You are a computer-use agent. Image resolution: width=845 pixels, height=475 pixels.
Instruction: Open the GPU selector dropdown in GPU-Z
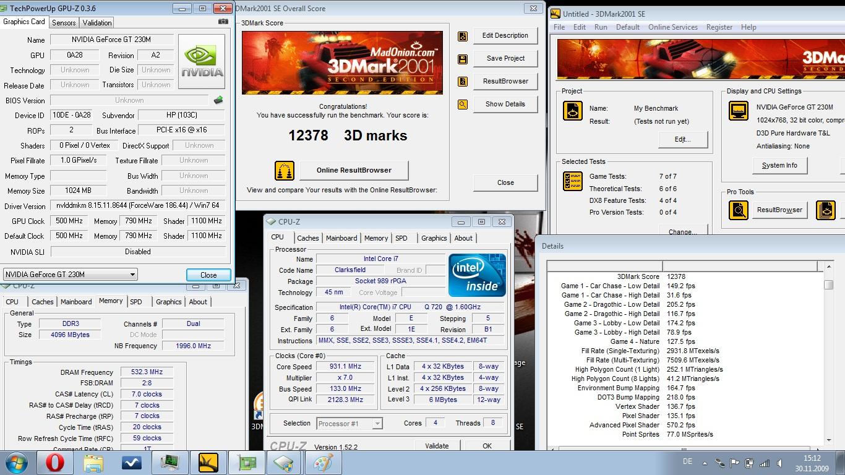click(132, 275)
